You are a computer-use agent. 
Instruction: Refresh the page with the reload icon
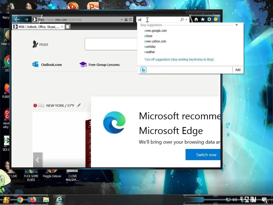click(x=130, y=19)
